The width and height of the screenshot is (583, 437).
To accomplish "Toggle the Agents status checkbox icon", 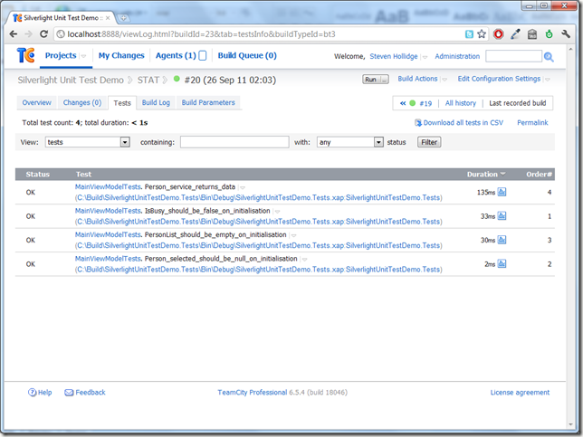I will pyautogui.click(x=203, y=56).
